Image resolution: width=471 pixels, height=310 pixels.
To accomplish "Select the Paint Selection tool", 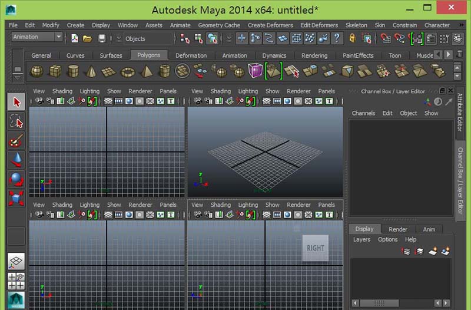I will pos(16,141).
